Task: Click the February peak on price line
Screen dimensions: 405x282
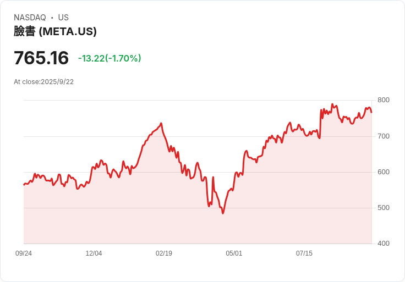Action: point(161,124)
